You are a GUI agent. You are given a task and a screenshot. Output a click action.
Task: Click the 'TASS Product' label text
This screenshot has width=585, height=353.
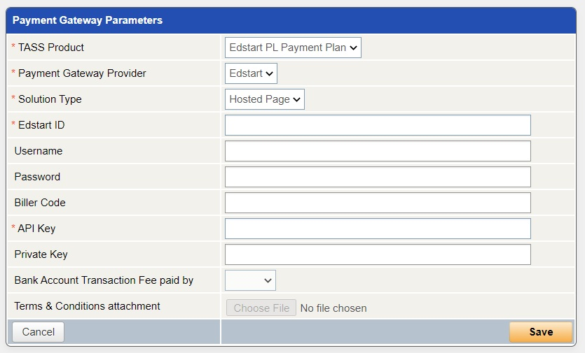coord(50,48)
